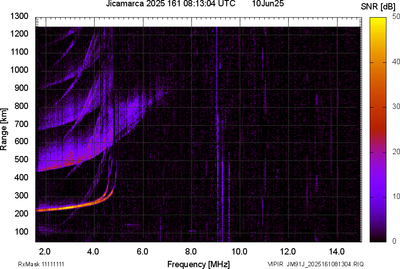Click the vertical interference line near 9 MHz
The image size is (400, 269).
point(217,134)
